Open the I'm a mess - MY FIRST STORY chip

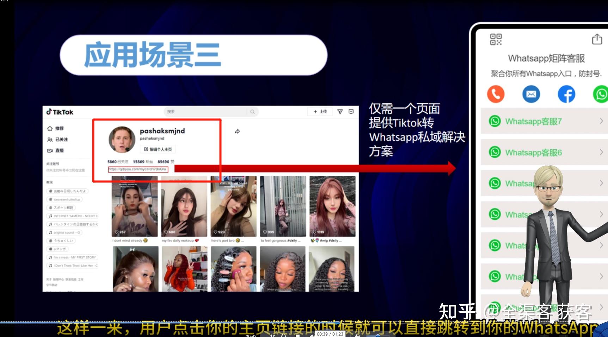(72, 257)
